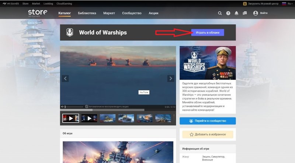Click Market link in top bar

[36, 4]
